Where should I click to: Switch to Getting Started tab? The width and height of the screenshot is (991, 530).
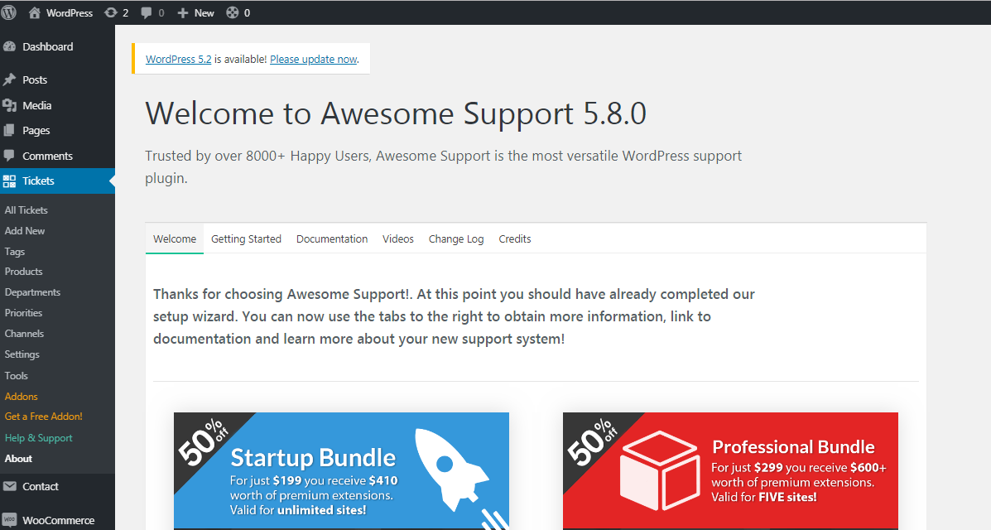(x=246, y=239)
